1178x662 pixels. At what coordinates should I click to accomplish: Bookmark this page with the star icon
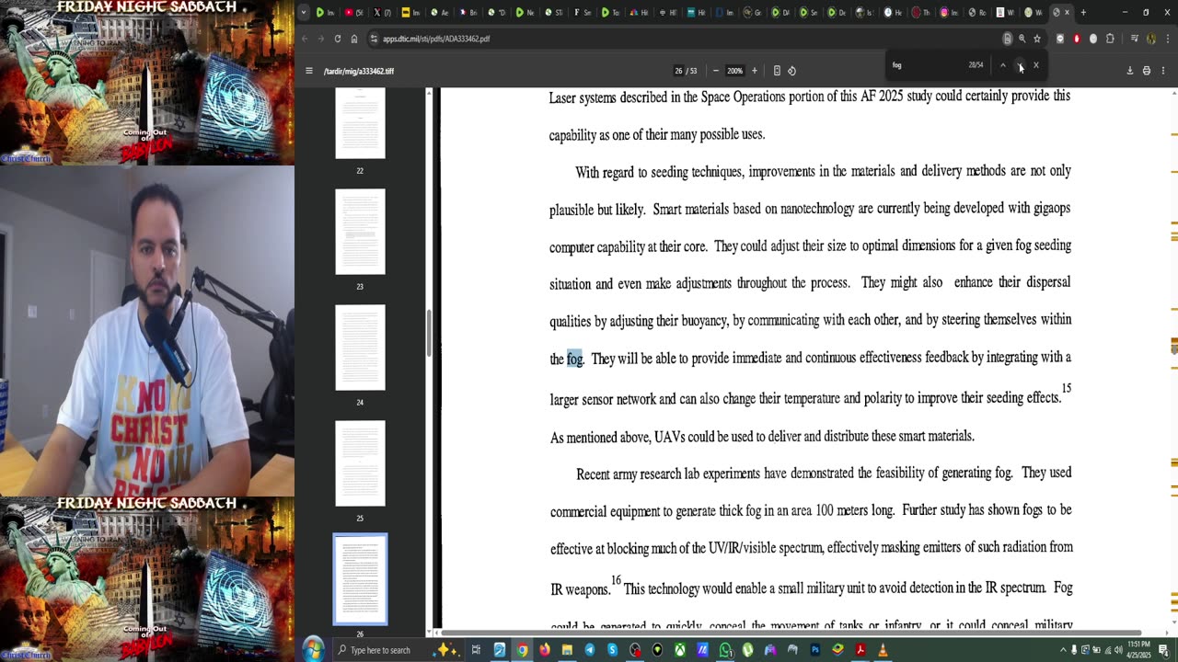(x=1037, y=39)
